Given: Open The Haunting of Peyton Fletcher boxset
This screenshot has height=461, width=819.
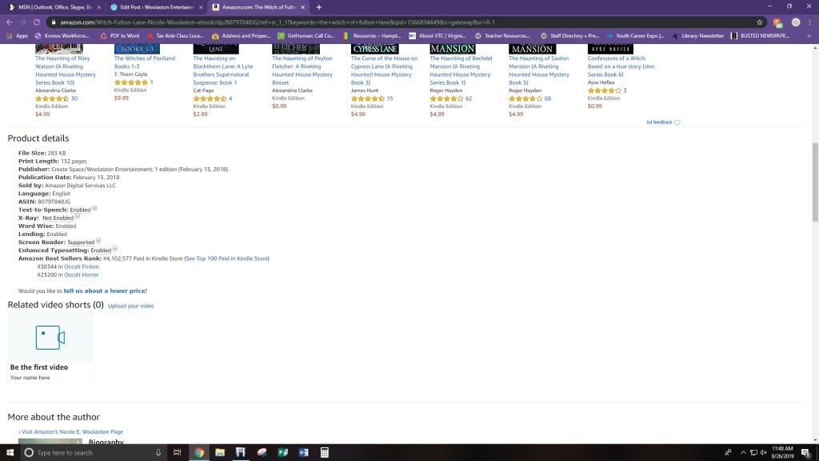Looking at the screenshot, I should pyautogui.click(x=302, y=70).
